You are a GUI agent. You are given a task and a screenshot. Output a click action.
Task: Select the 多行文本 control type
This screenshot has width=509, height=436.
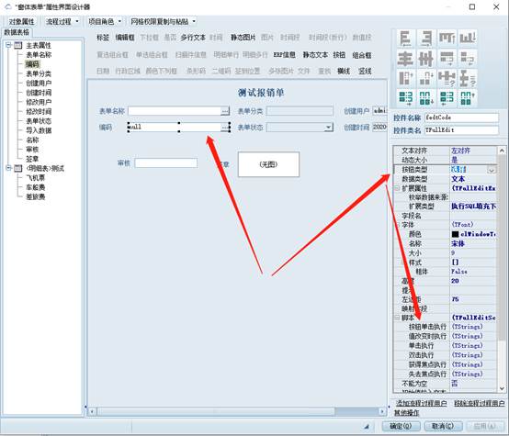[193, 38]
